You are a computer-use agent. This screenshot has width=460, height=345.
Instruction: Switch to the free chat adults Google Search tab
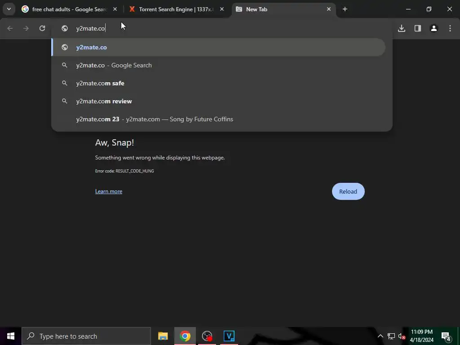[70, 9]
